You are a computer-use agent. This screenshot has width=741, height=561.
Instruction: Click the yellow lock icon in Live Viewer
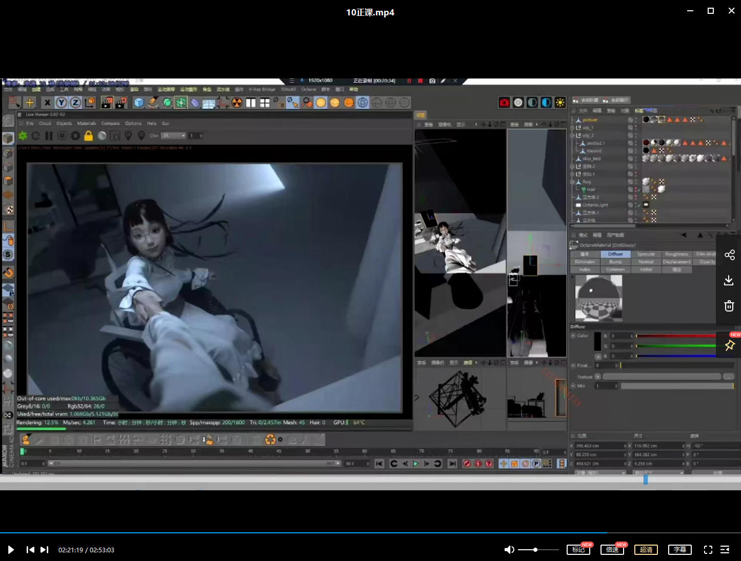click(x=88, y=136)
